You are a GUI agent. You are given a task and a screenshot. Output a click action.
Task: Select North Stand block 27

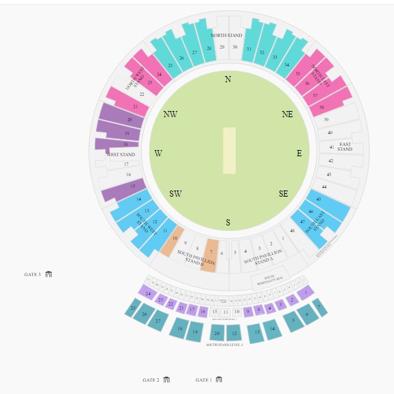pos(193,45)
